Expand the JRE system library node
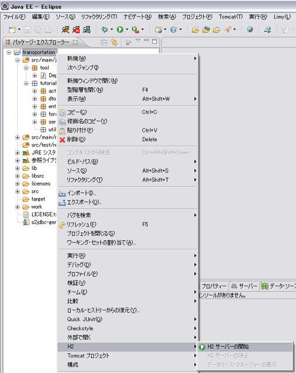The width and height of the screenshot is (296, 373). tap(17, 153)
